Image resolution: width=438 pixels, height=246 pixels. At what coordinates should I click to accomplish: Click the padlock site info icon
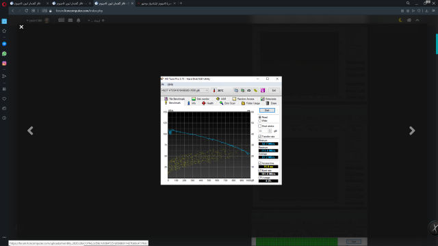(x=51, y=11)
